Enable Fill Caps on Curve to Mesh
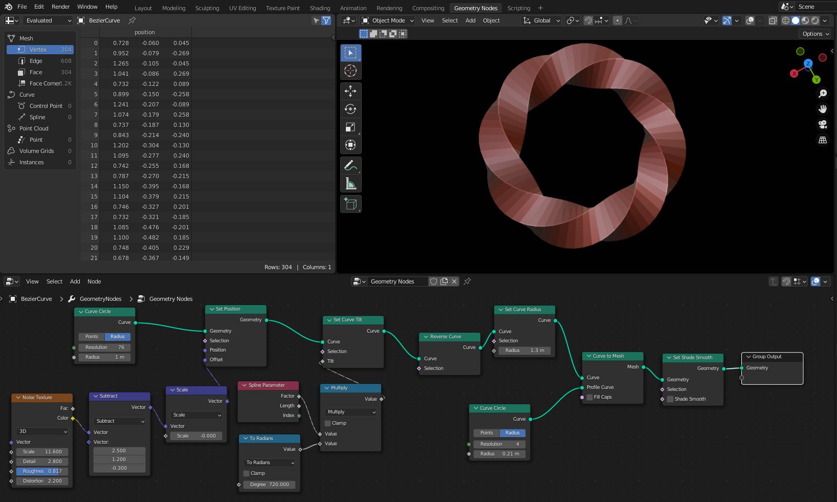The height and width of the screenshot is (502, 837). tap(589, 397)
